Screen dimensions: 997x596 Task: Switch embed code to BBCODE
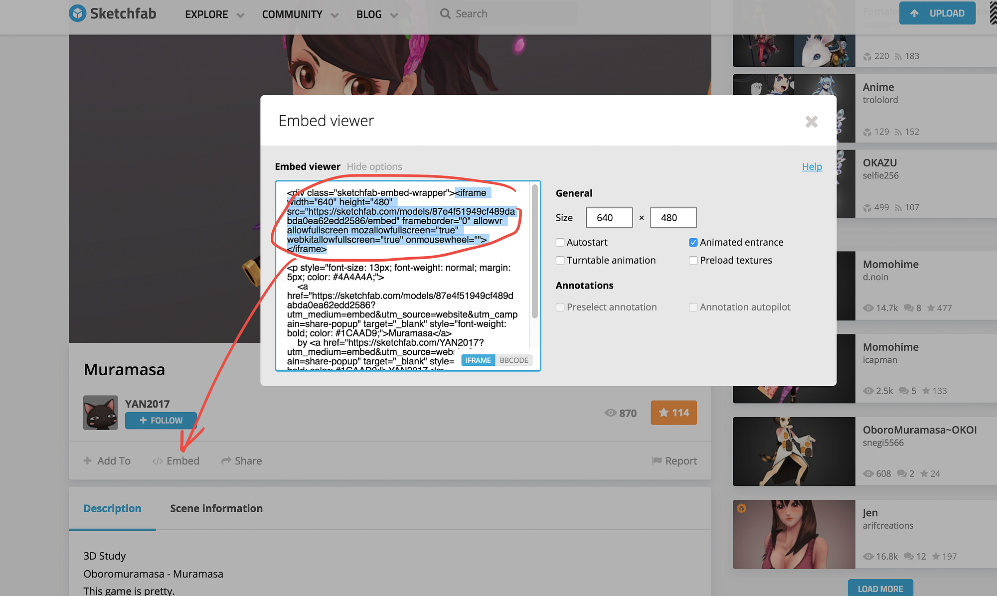pyautogui.click(x=513, y=360)
